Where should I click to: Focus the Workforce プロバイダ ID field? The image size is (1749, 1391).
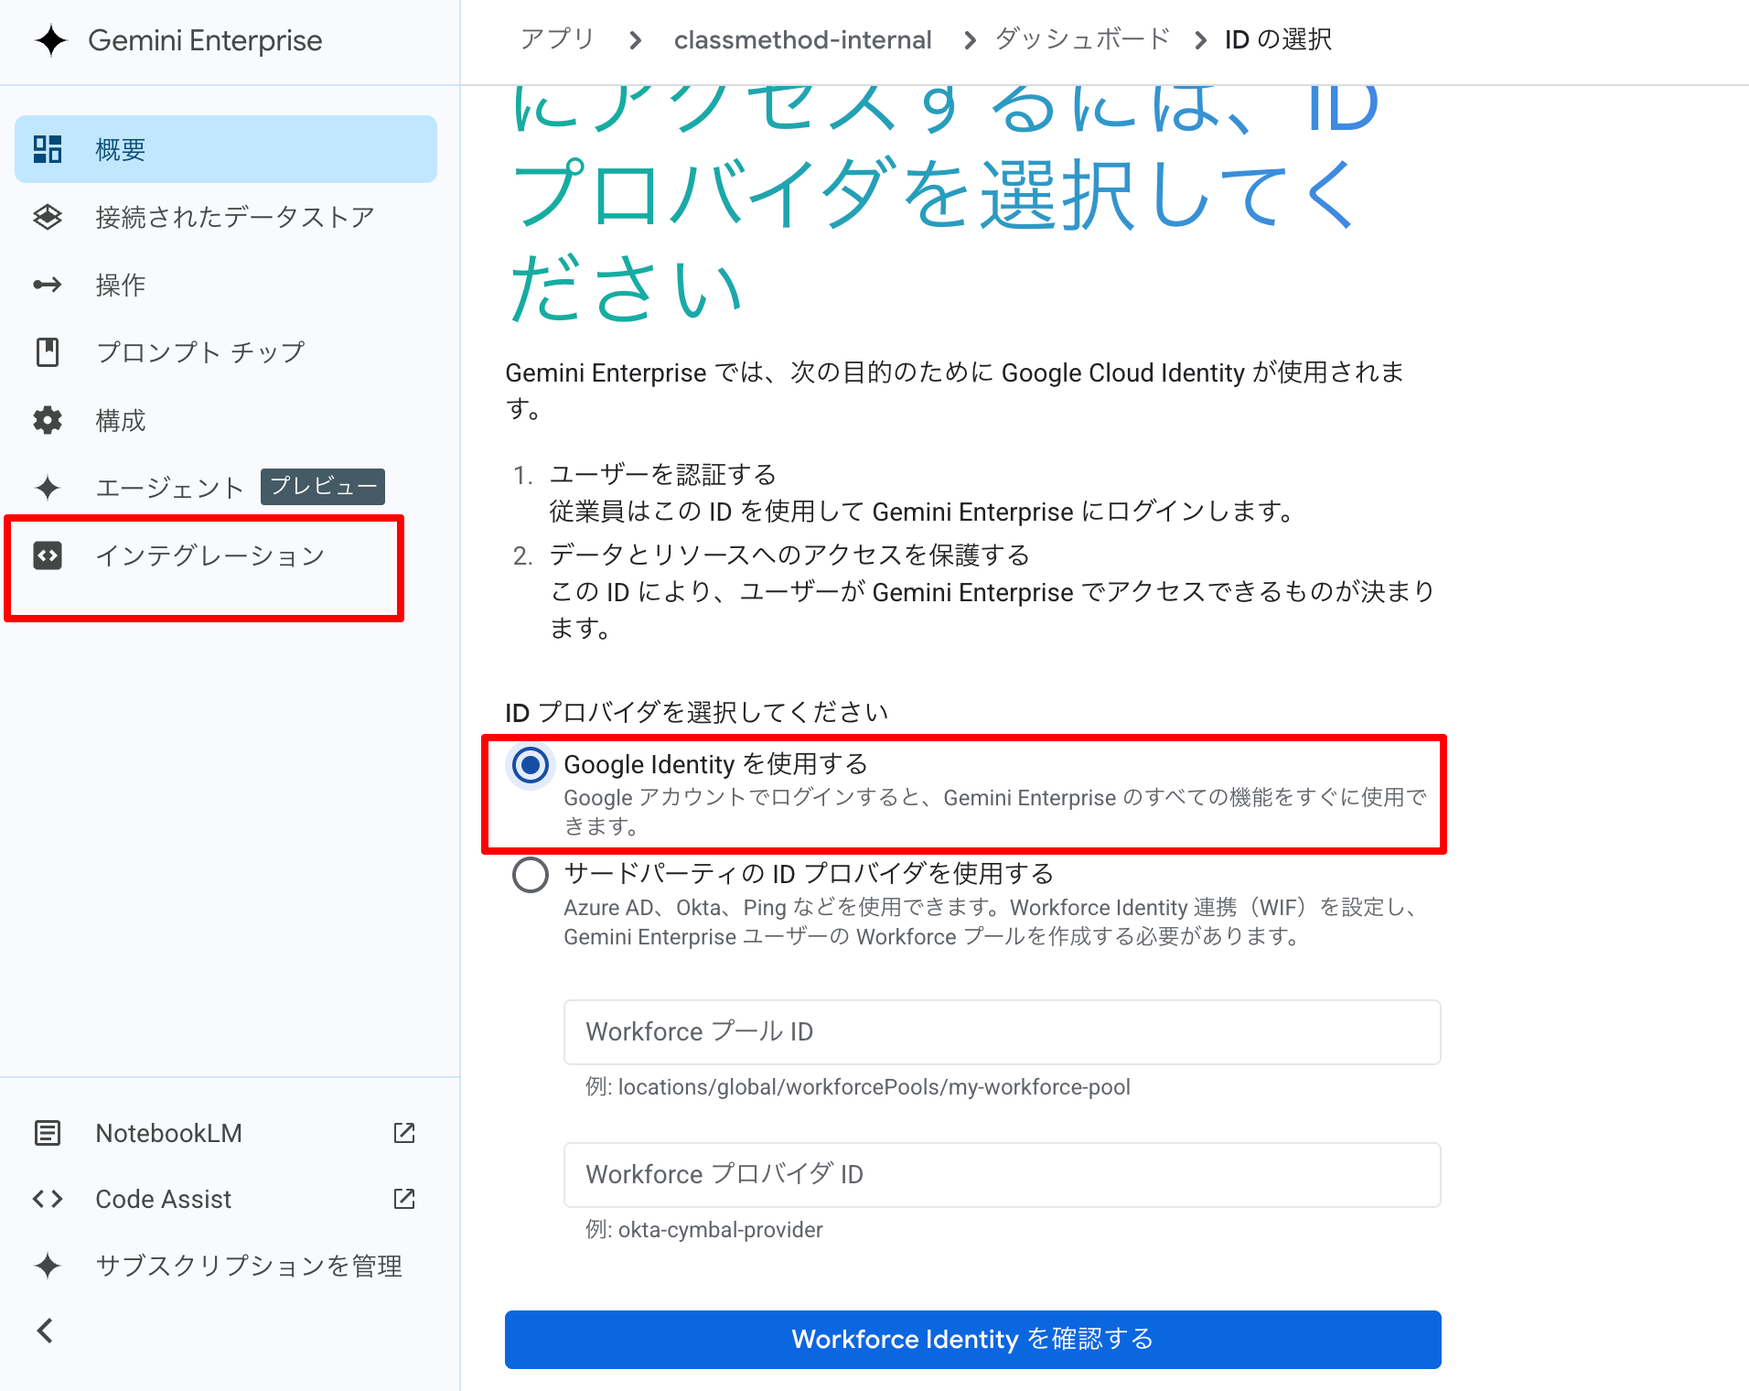click(1002, 1175)
